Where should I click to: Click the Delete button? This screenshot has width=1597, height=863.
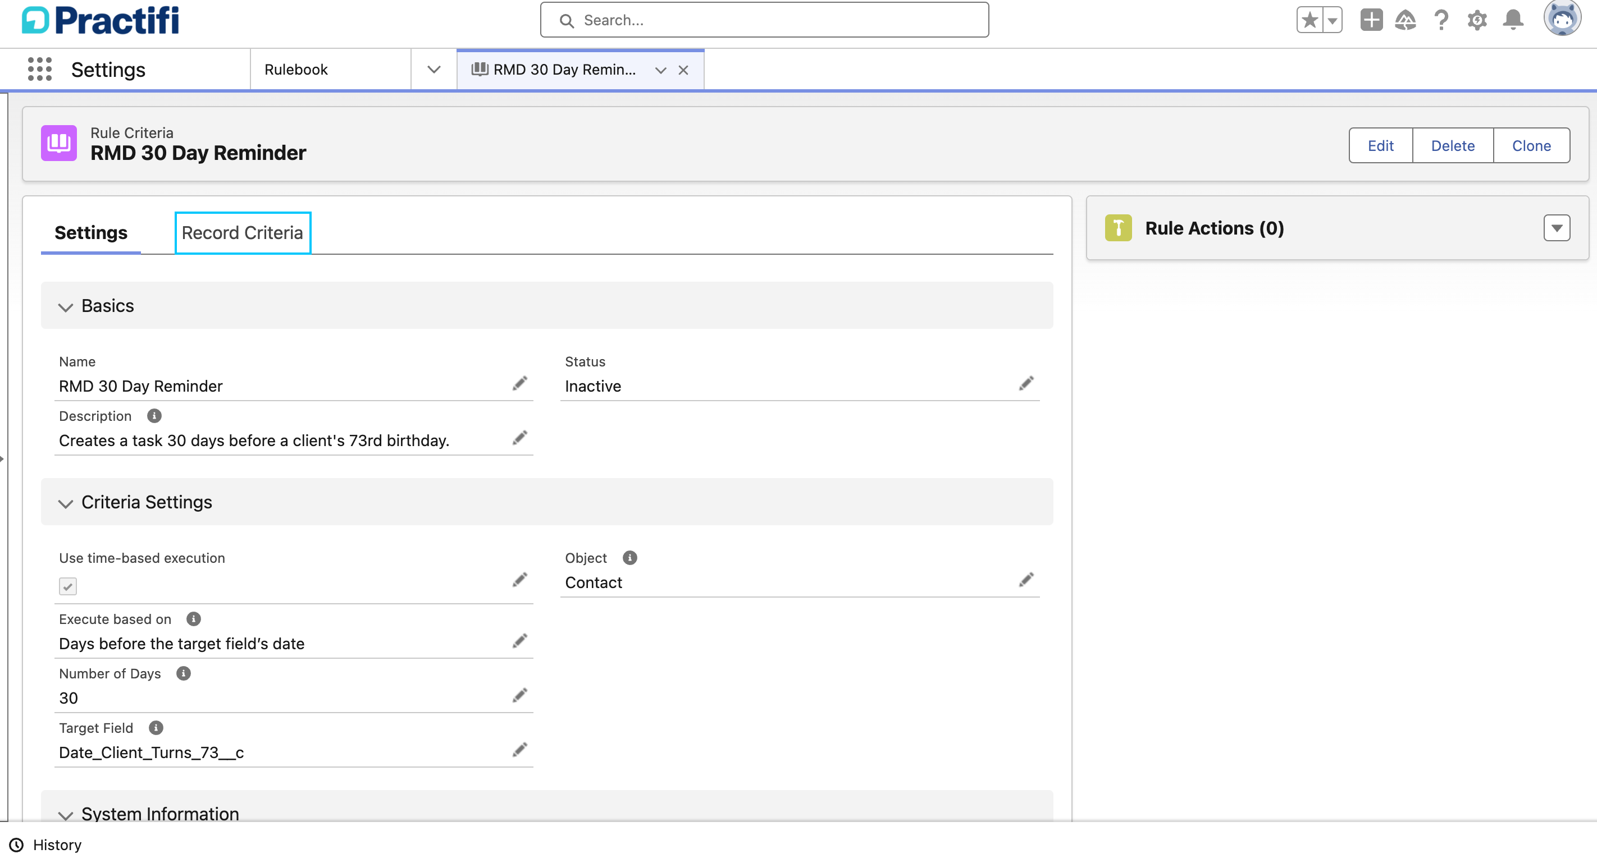click(x=1453, y=145)
